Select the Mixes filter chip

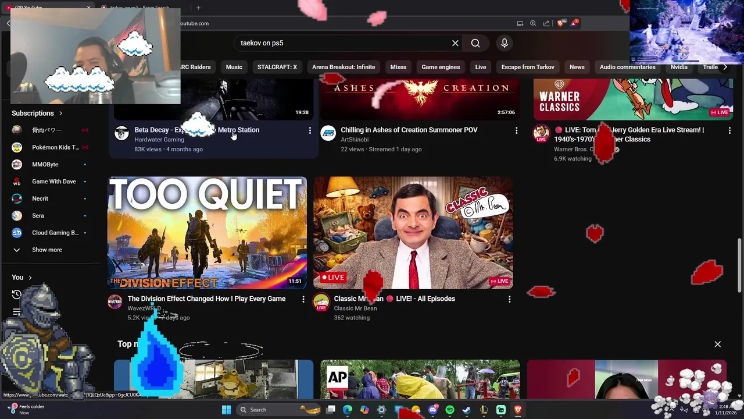pos(398,67)
